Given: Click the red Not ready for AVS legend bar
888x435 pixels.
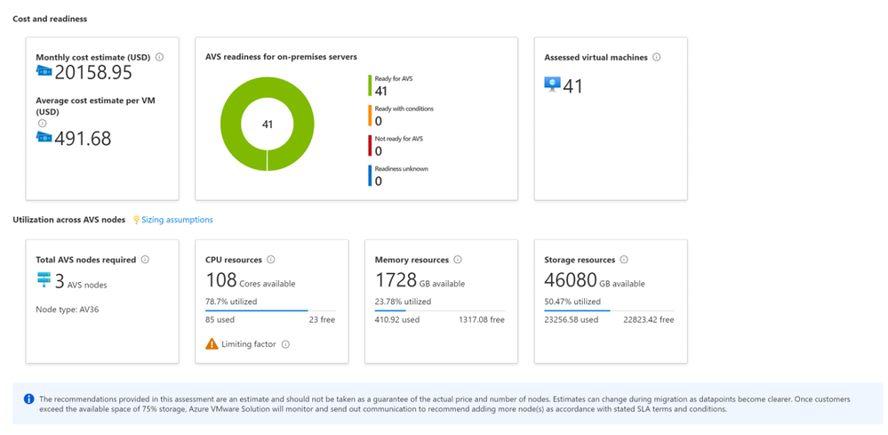Looking at the screenshot, I should pos(369,145).
